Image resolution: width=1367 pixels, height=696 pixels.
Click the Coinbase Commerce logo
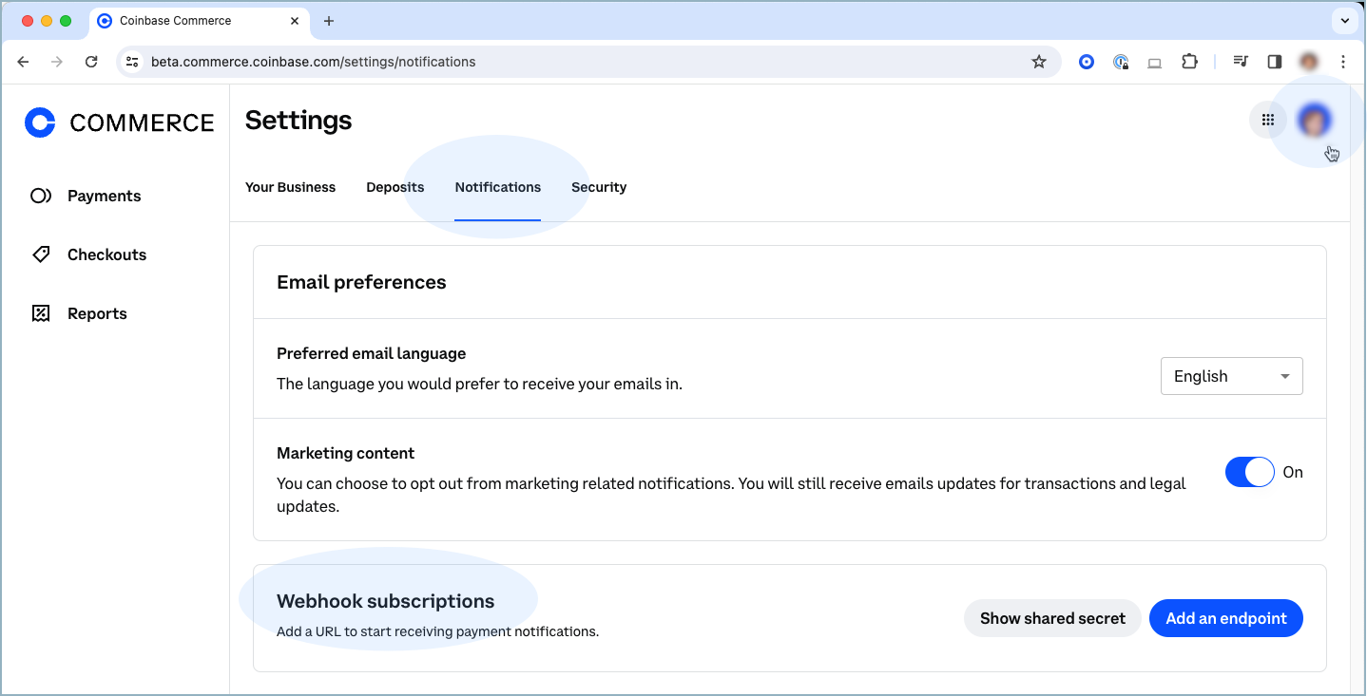(x=120, y=122)
